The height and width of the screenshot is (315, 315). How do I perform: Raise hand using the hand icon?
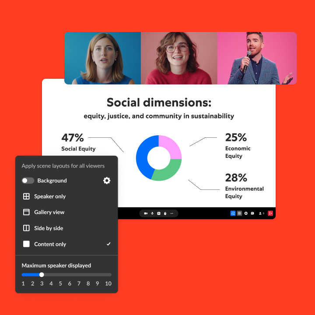165,213
